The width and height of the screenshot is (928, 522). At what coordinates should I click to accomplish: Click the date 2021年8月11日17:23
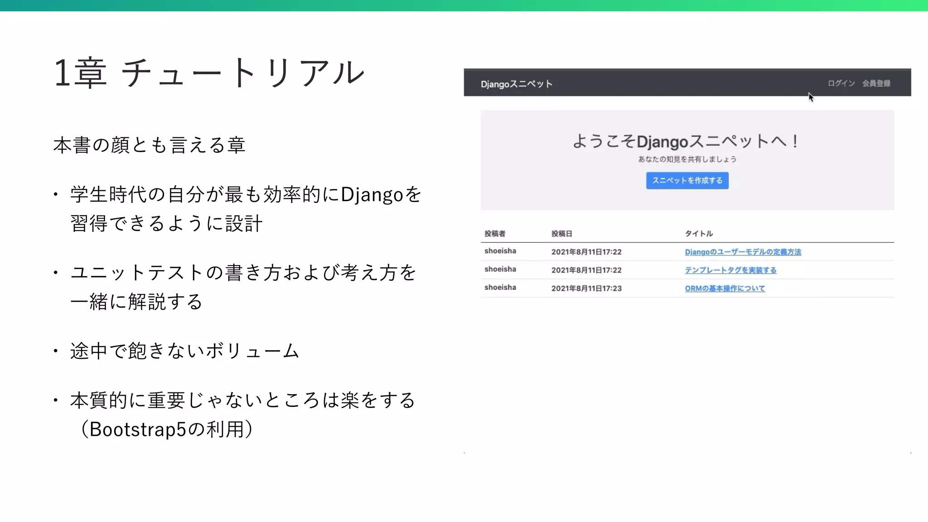(x=586, y=288)
